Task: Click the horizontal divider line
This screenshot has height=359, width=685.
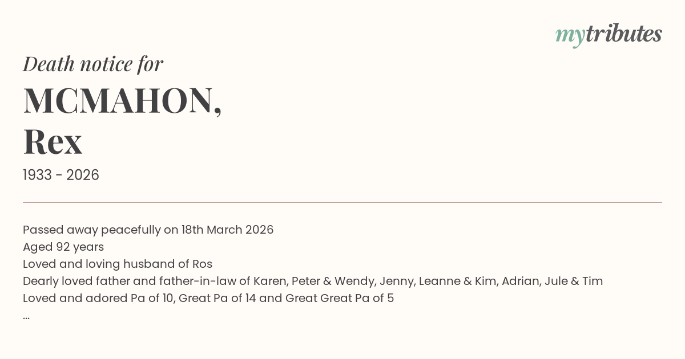Action: (x=342, y=202)
